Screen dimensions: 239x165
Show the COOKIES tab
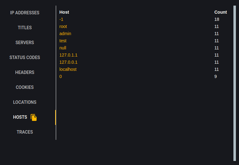(x=25, y=87)
